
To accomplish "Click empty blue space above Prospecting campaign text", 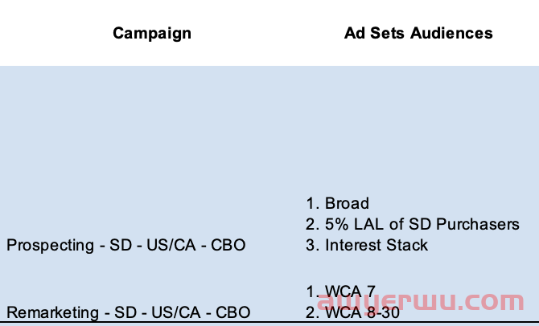I will 125,151.
